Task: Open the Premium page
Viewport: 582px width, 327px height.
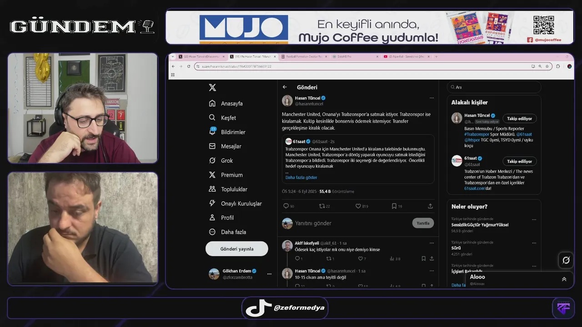Action: coord(226,175)
